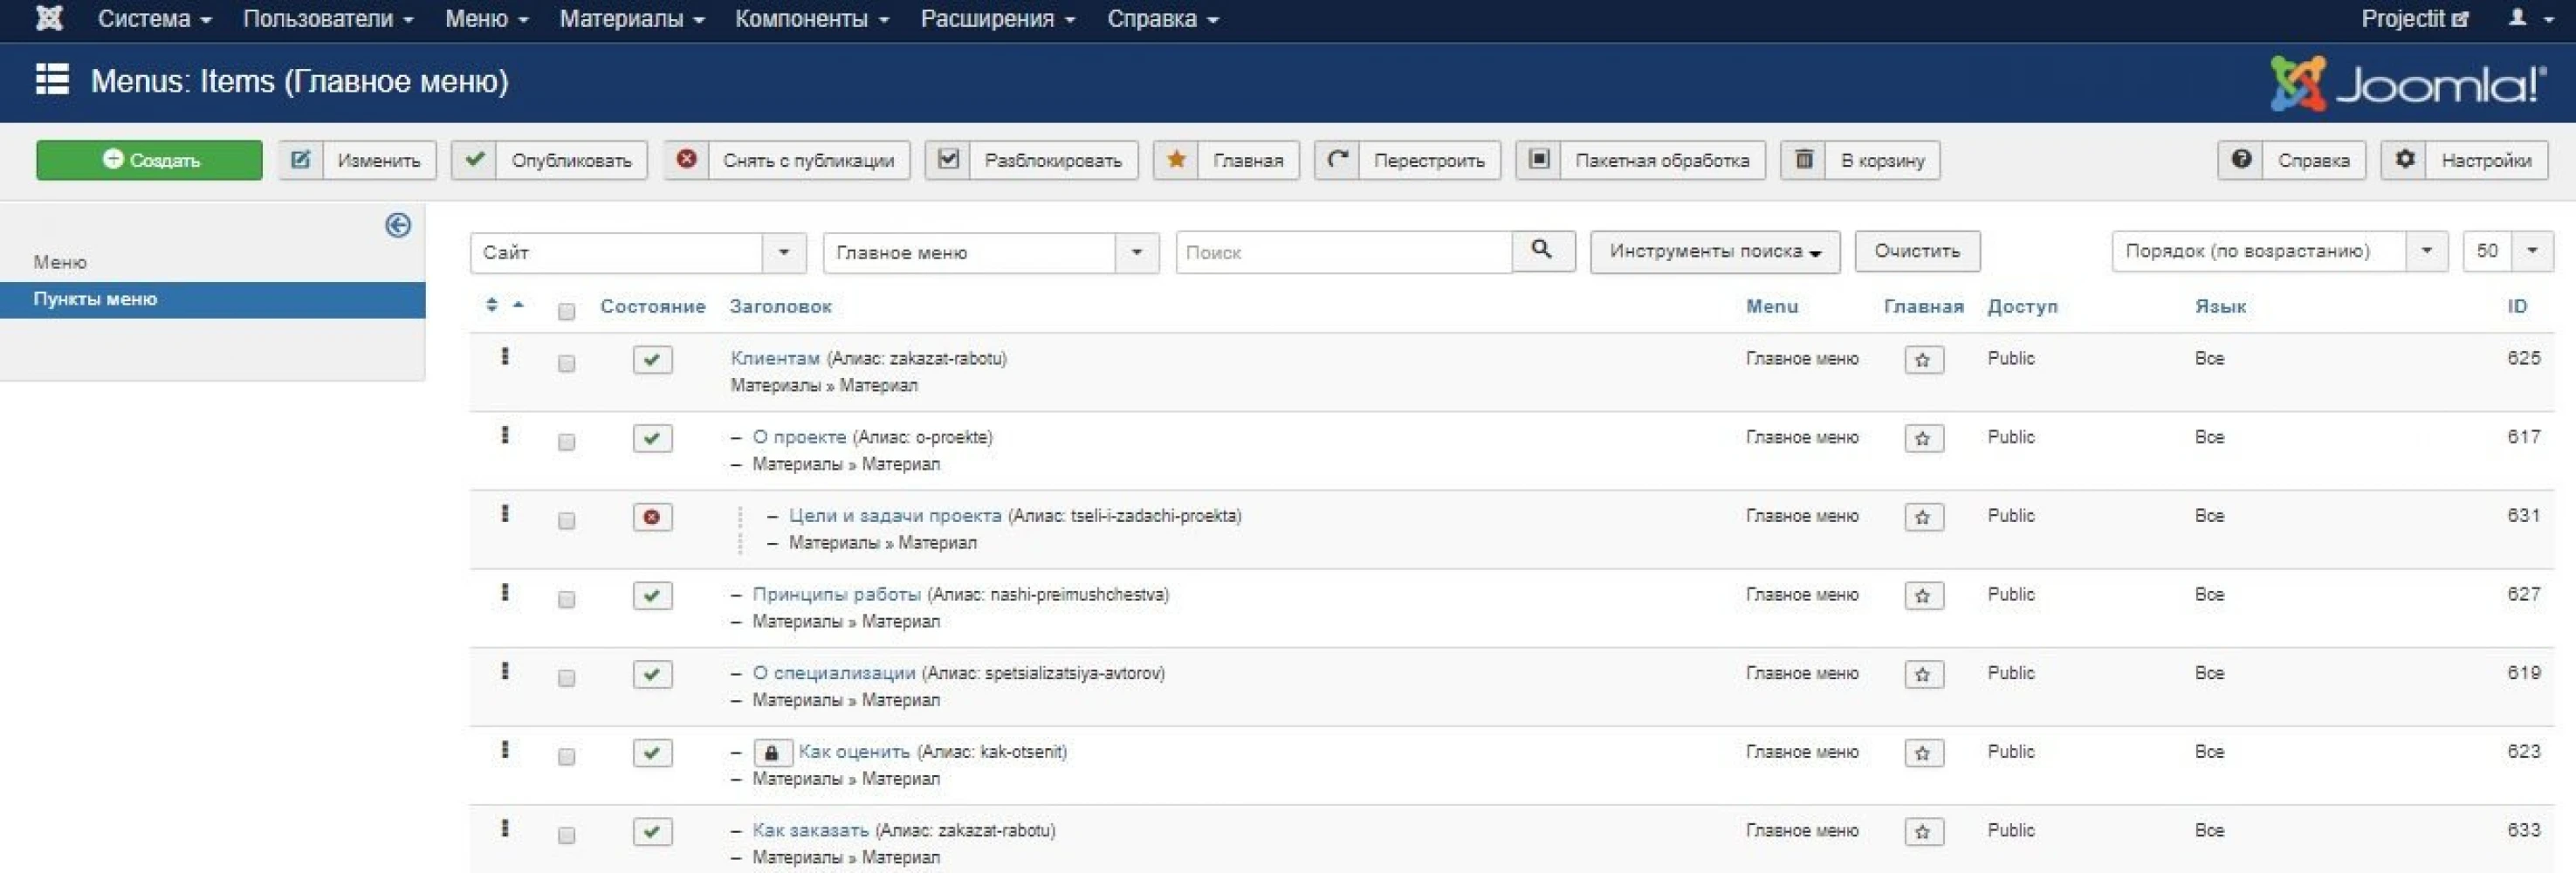Open the Компоненты top menu
This screenshot has width=2576, height=873.
[x=812, y=18]
